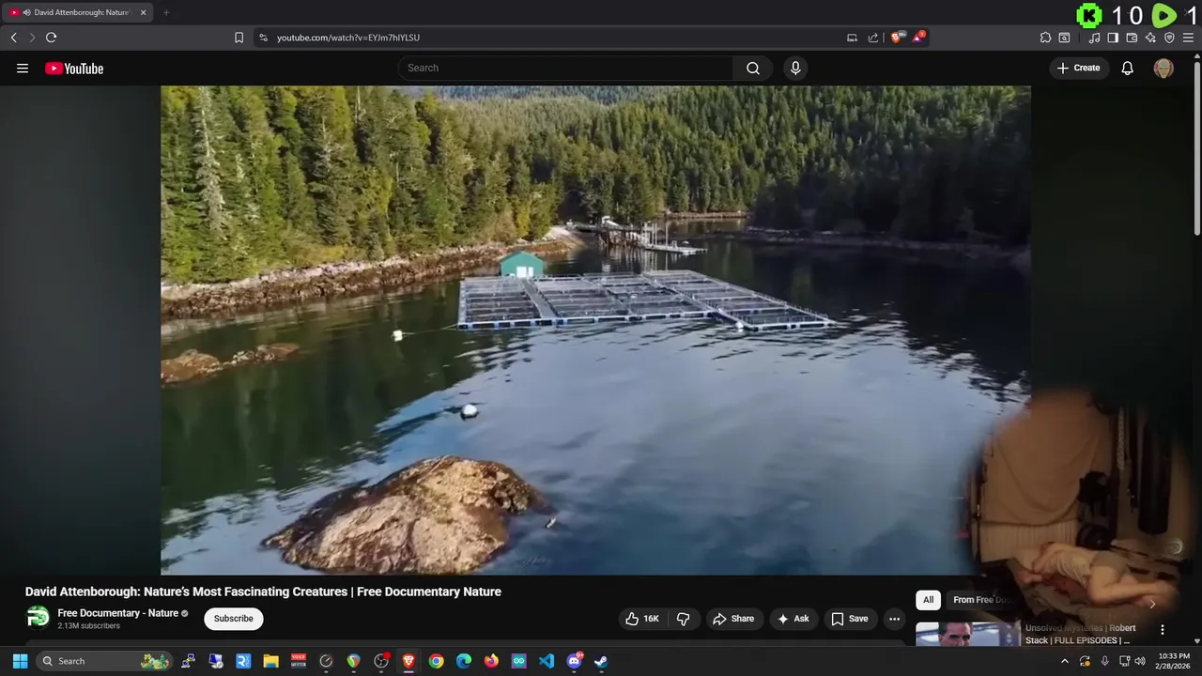Go to the YouTube home logo
1202x676 pixels.
pos(74,69)
